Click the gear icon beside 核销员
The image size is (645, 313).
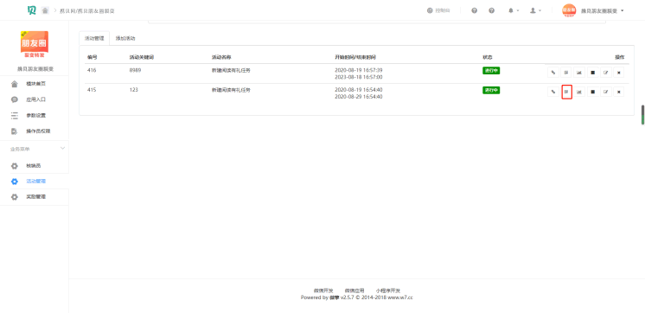point(15,166)
